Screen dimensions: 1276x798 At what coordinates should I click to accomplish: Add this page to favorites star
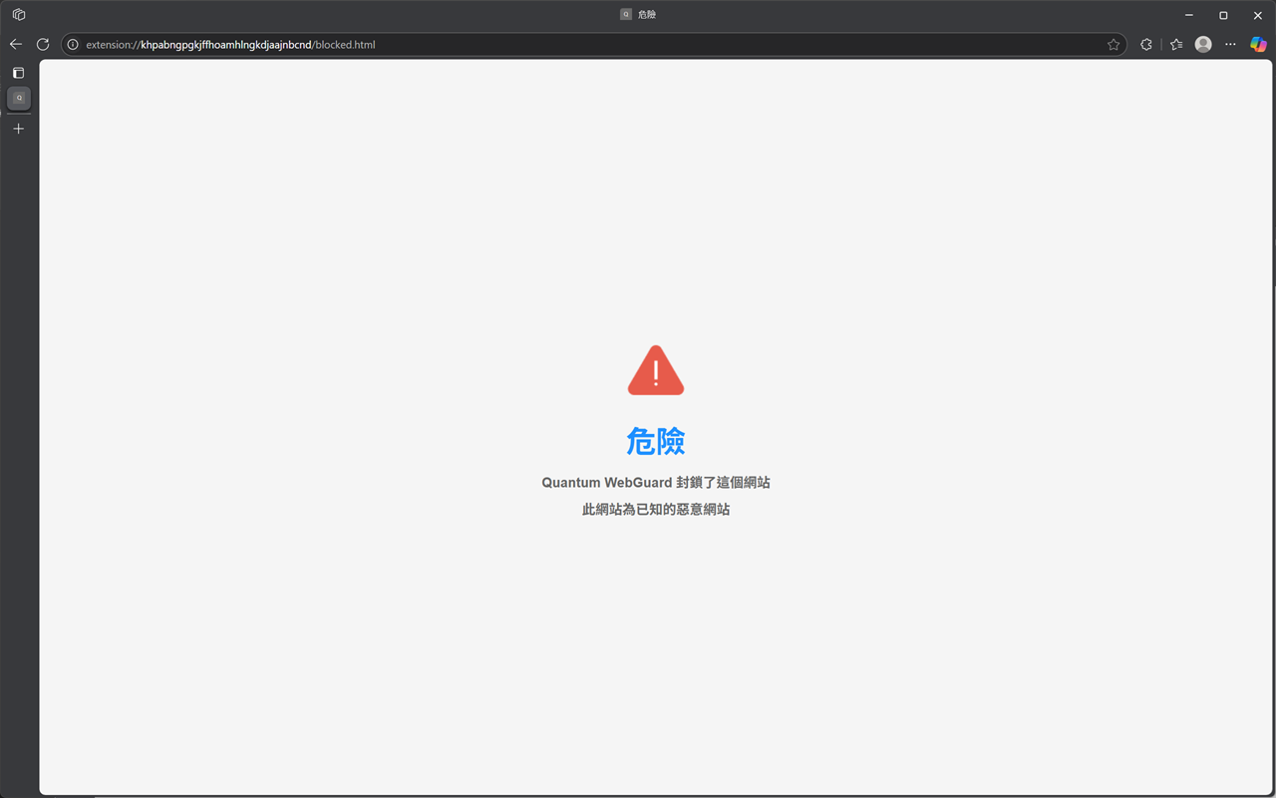tap(1114, 44)
